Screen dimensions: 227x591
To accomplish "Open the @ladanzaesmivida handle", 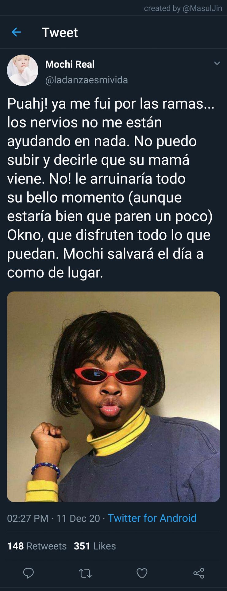I will [x=87, y=80].
